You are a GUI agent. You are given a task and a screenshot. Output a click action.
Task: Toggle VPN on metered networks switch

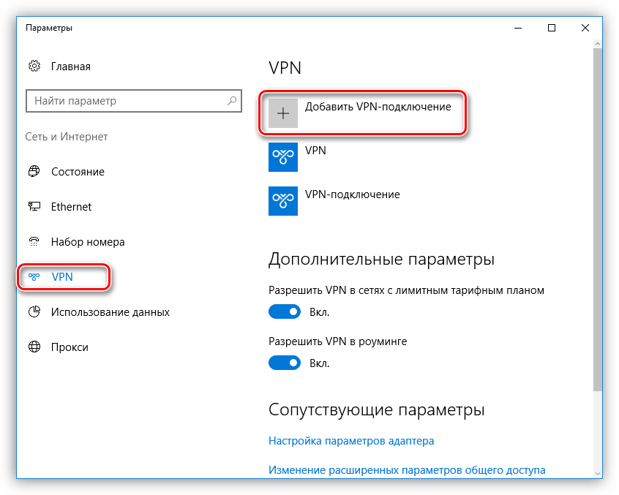284,311
